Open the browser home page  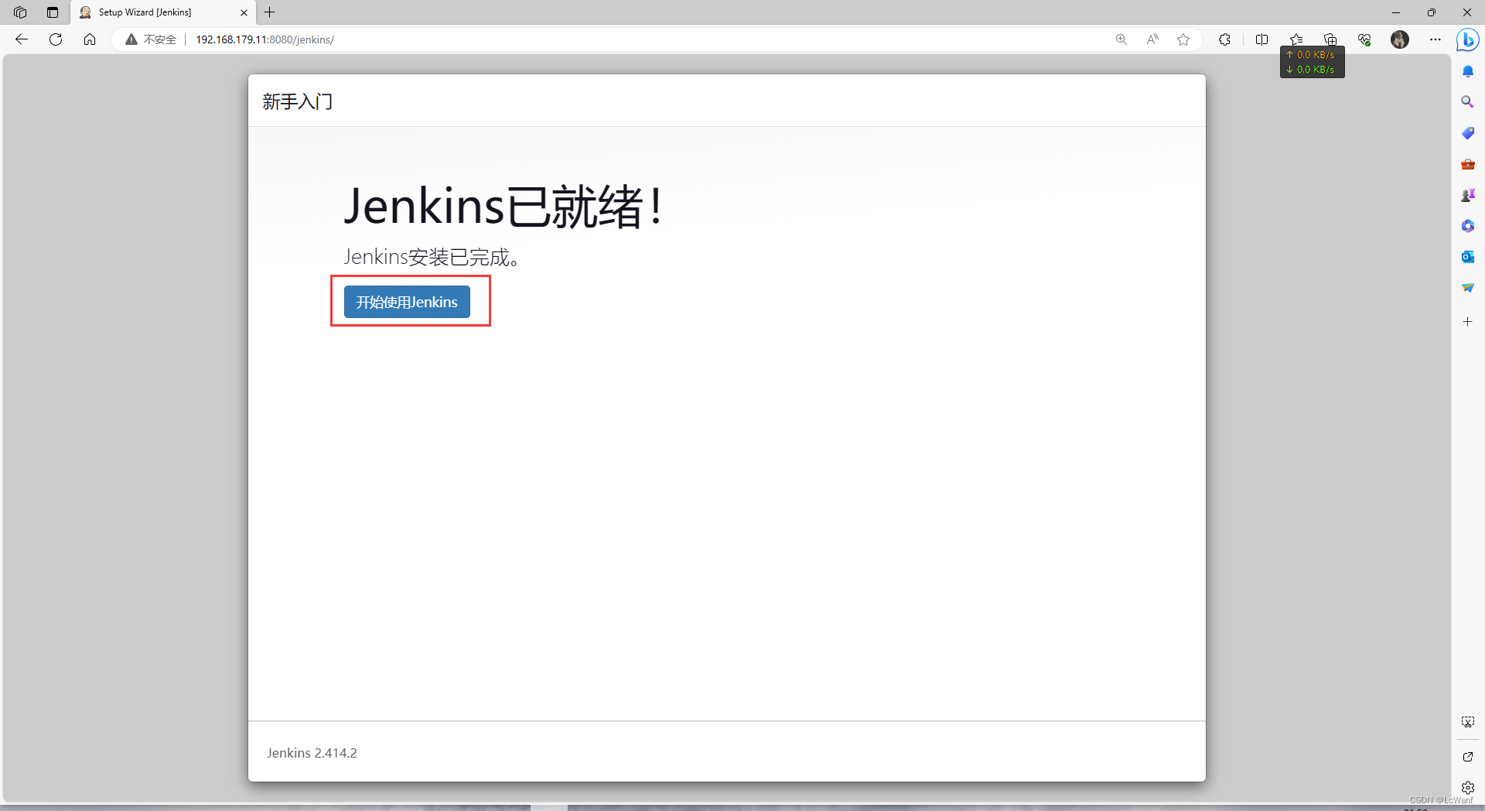pyautogui.click(x=90, y=39)
